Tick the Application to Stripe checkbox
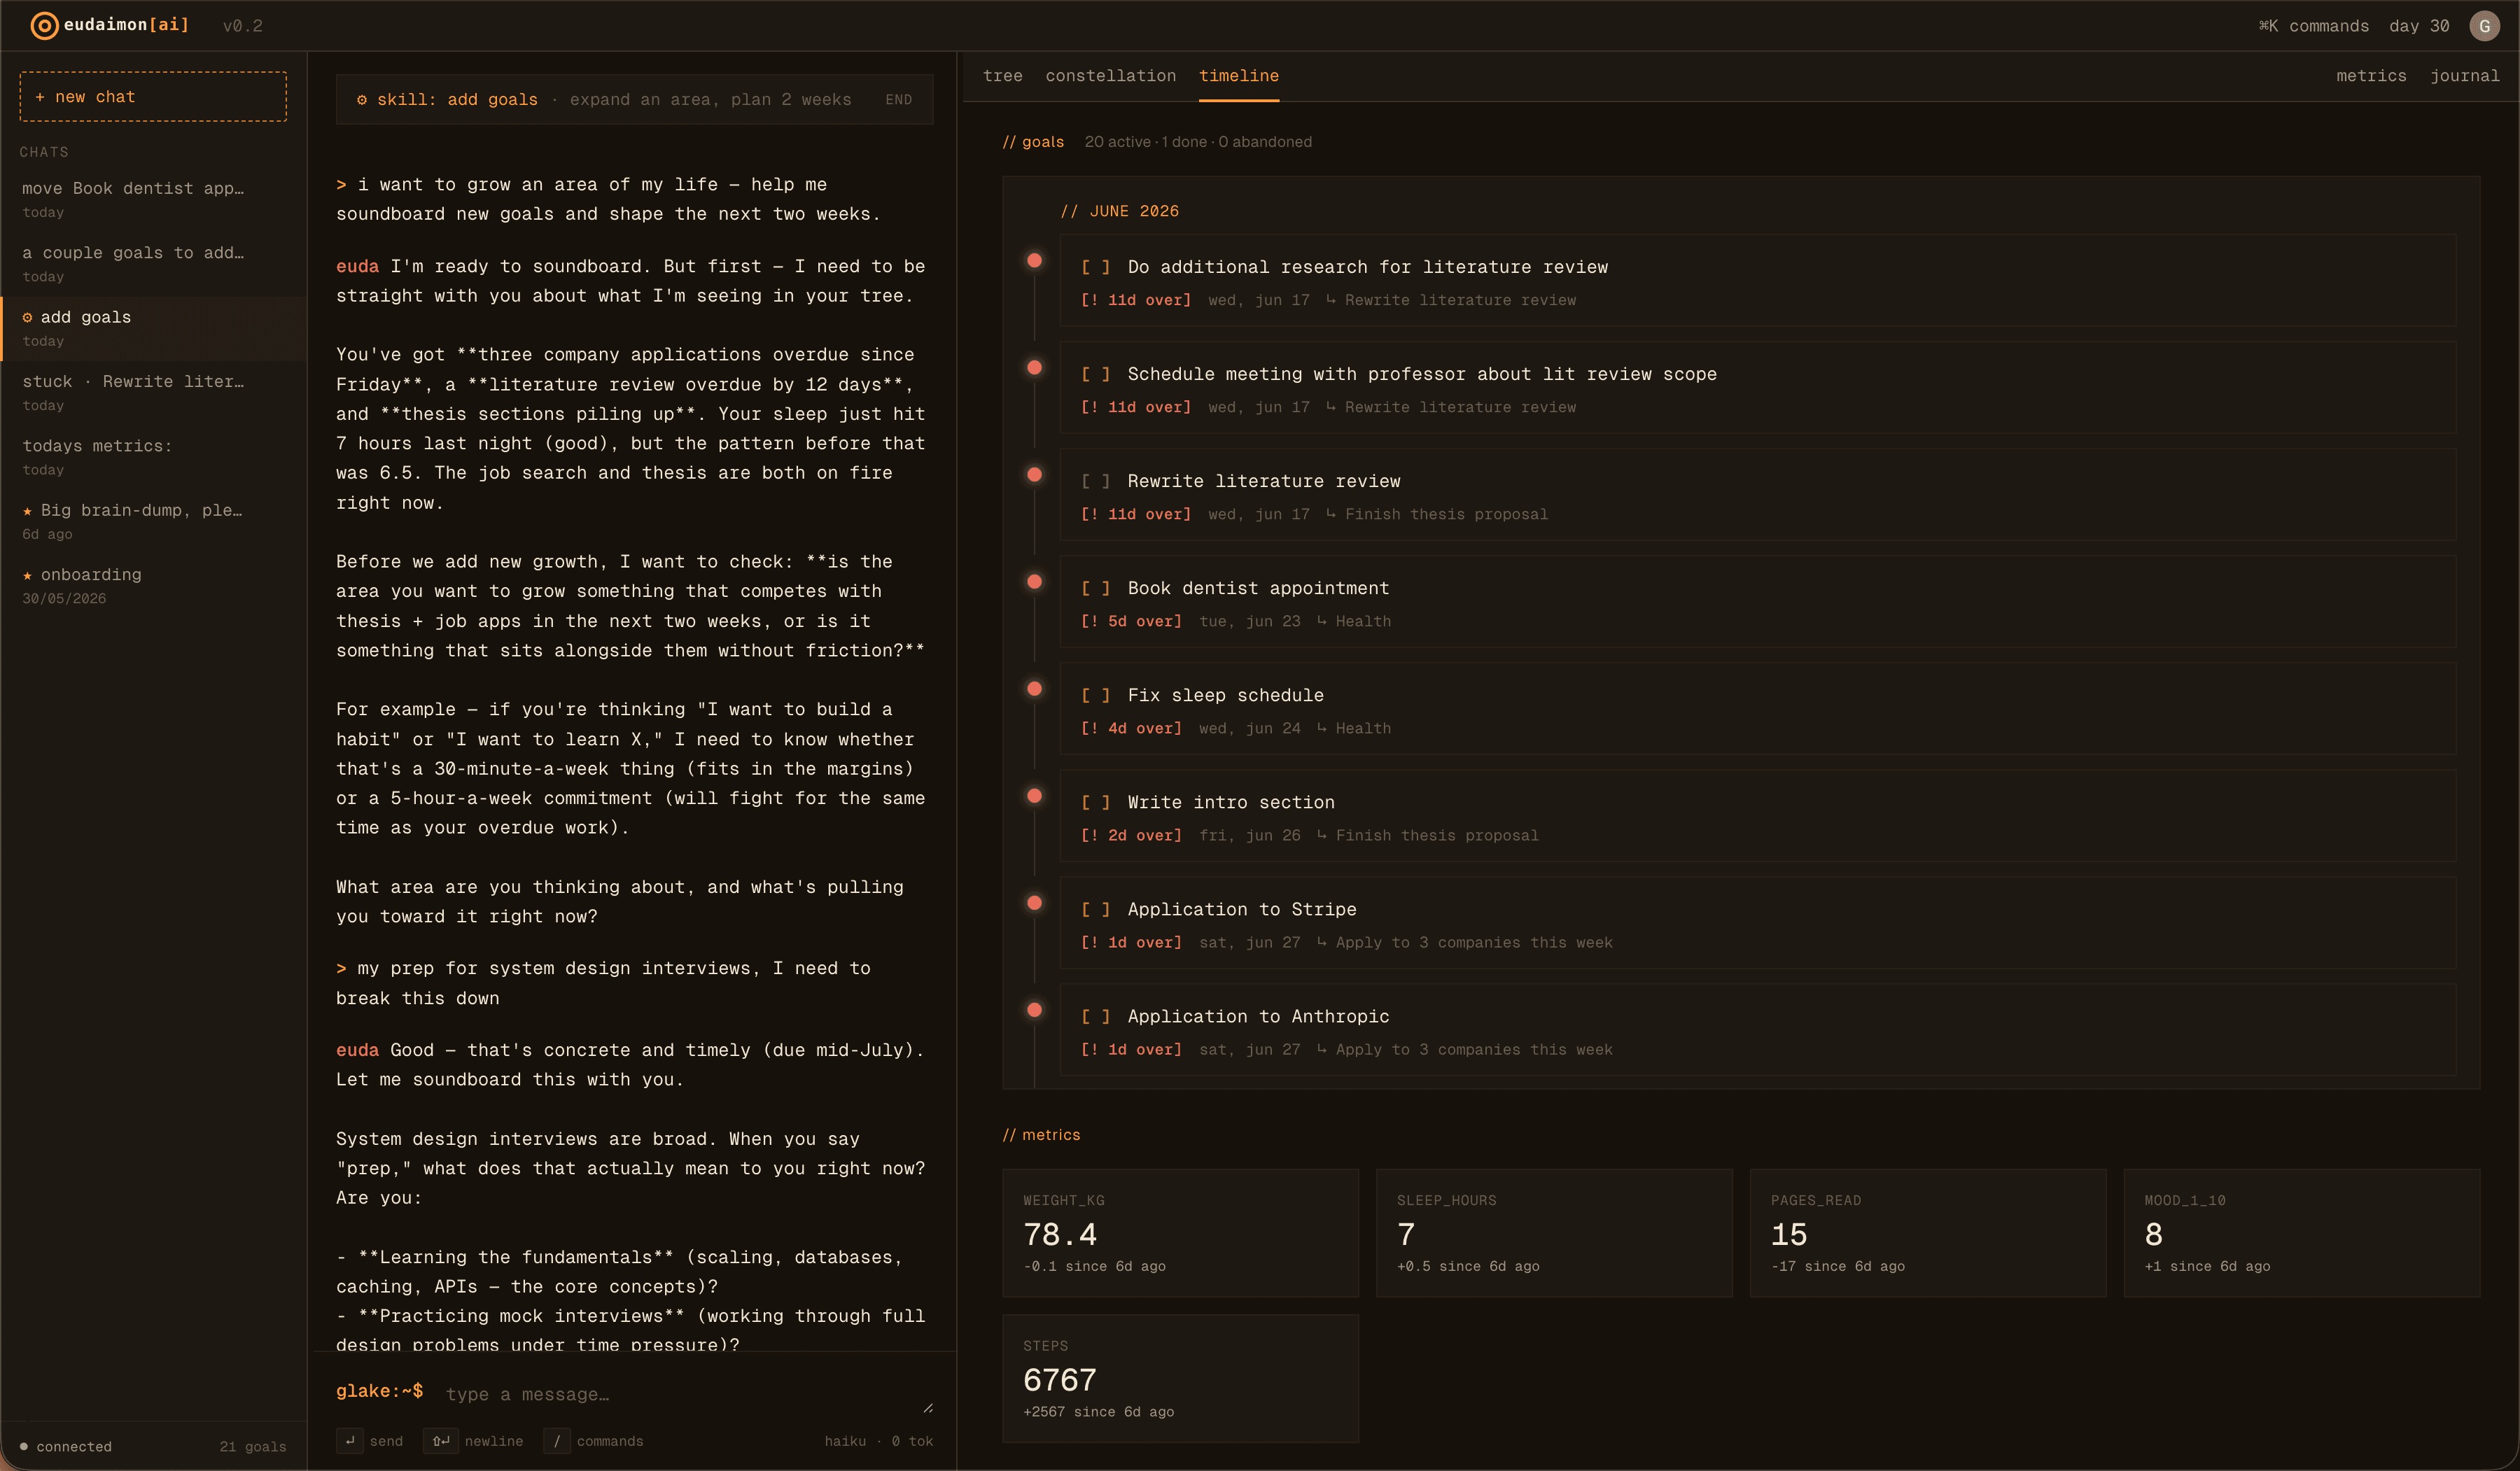Image resolution: width=2520 pixels, height=1471 pixels. (x=1095, y=909)
